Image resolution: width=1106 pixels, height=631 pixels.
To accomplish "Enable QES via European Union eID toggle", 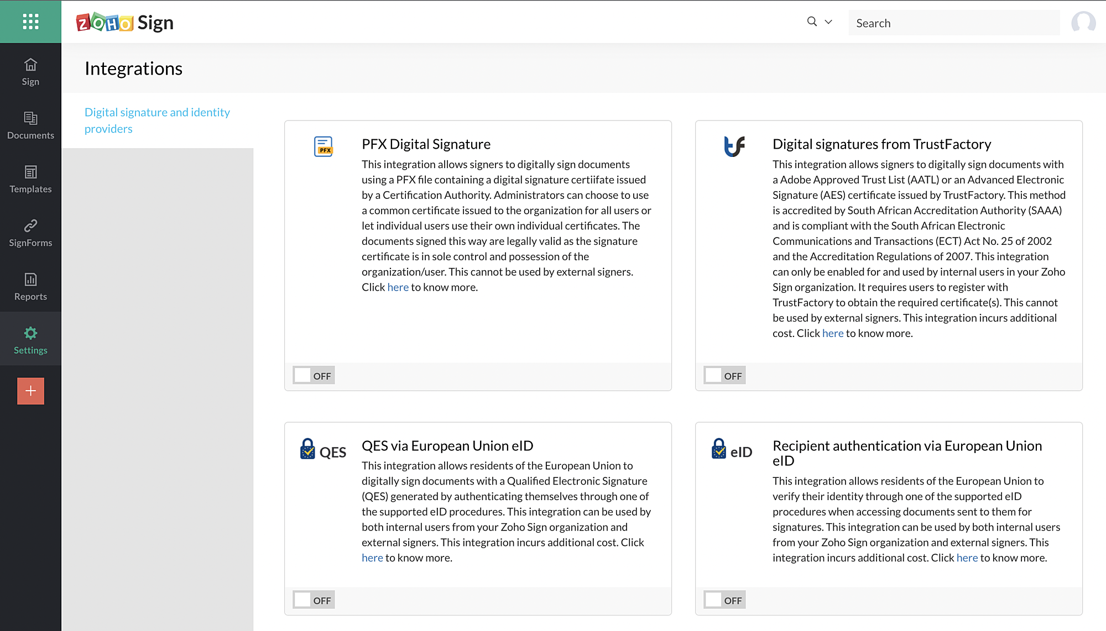I will pos(314,600).
